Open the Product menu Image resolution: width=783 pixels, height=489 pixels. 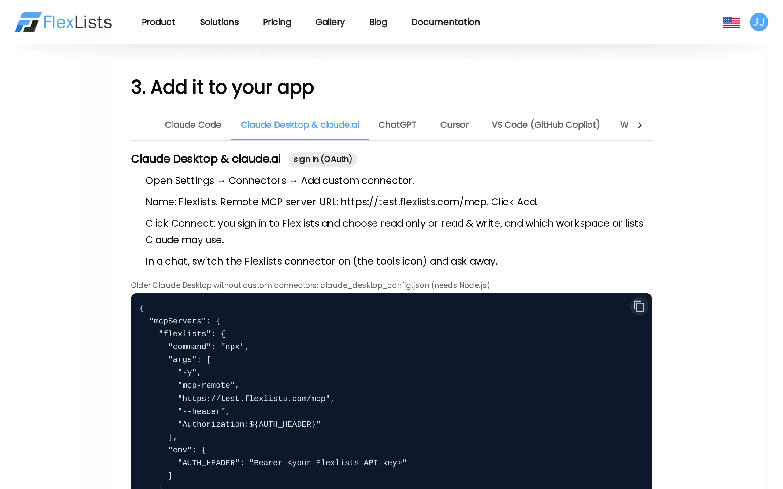click(158, 22)
